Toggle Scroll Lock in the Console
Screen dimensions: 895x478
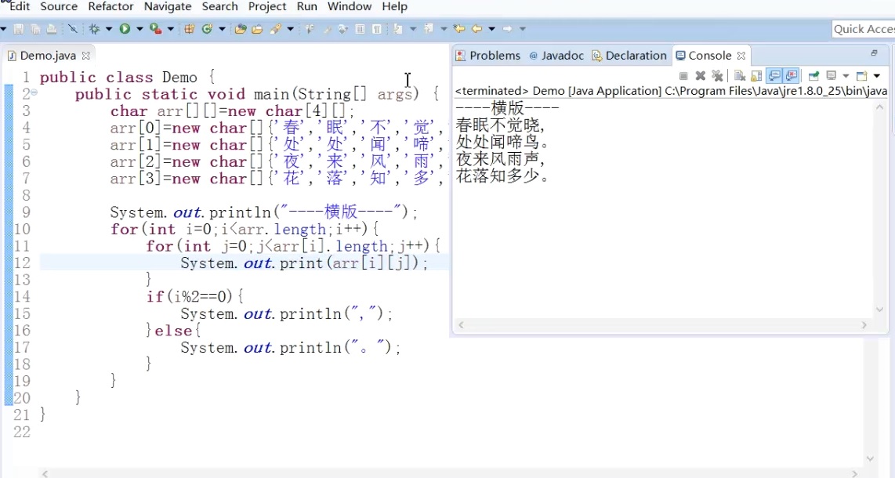756,76
